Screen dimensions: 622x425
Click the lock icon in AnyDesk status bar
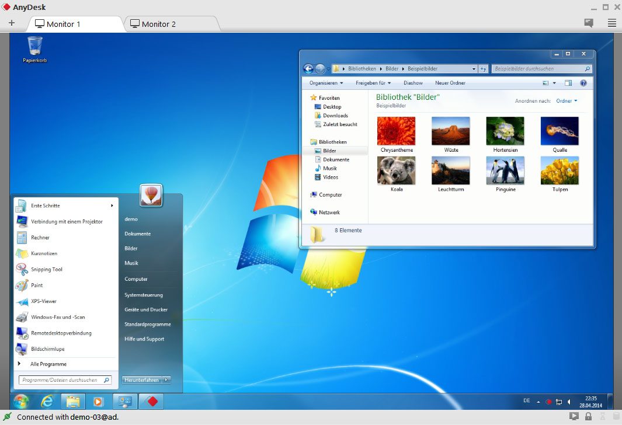point(588,416)
